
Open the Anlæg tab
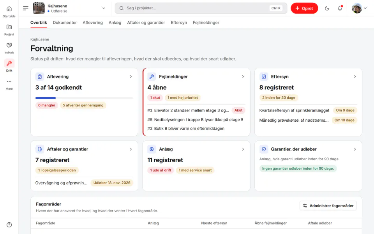(115, 23)
